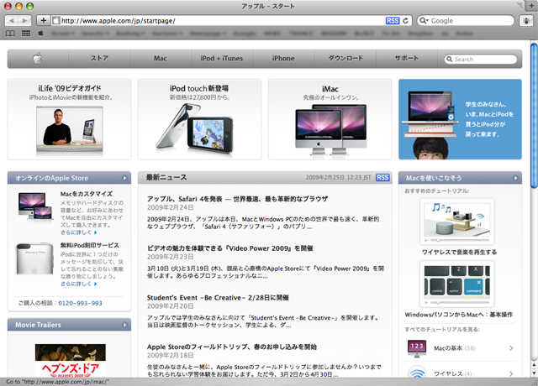Open the サポート navigation tab
The height and width of the screenshot is (386, 538).
click(x=407, y=59)
